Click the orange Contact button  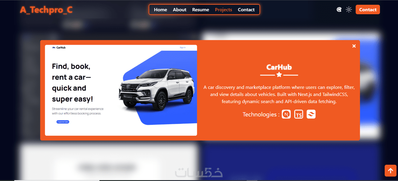pyautogui.click(x=368, y=9)
